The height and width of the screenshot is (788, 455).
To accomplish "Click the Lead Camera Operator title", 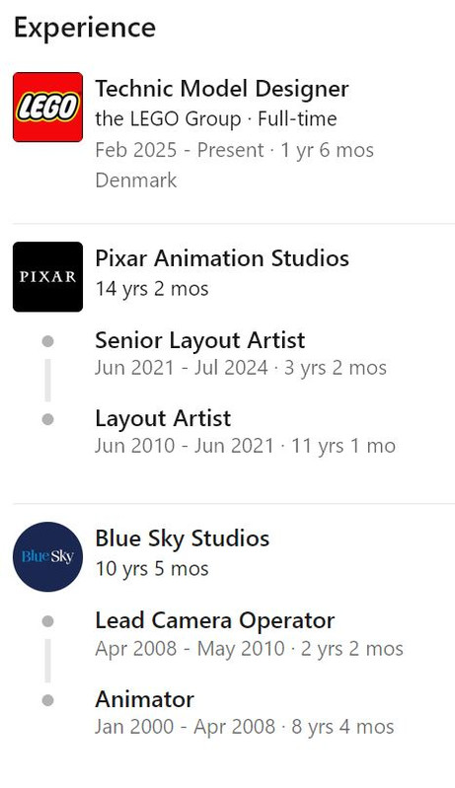I will click(215, 620).
